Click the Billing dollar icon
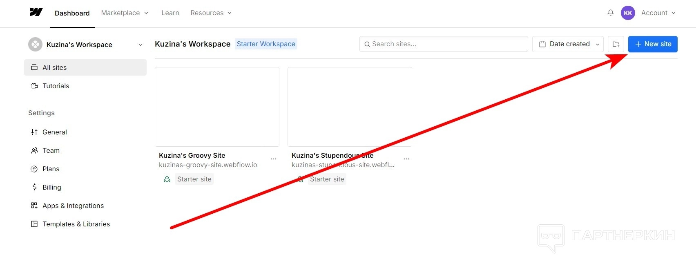The image size is (696, 275). click(x=34, y=187)
